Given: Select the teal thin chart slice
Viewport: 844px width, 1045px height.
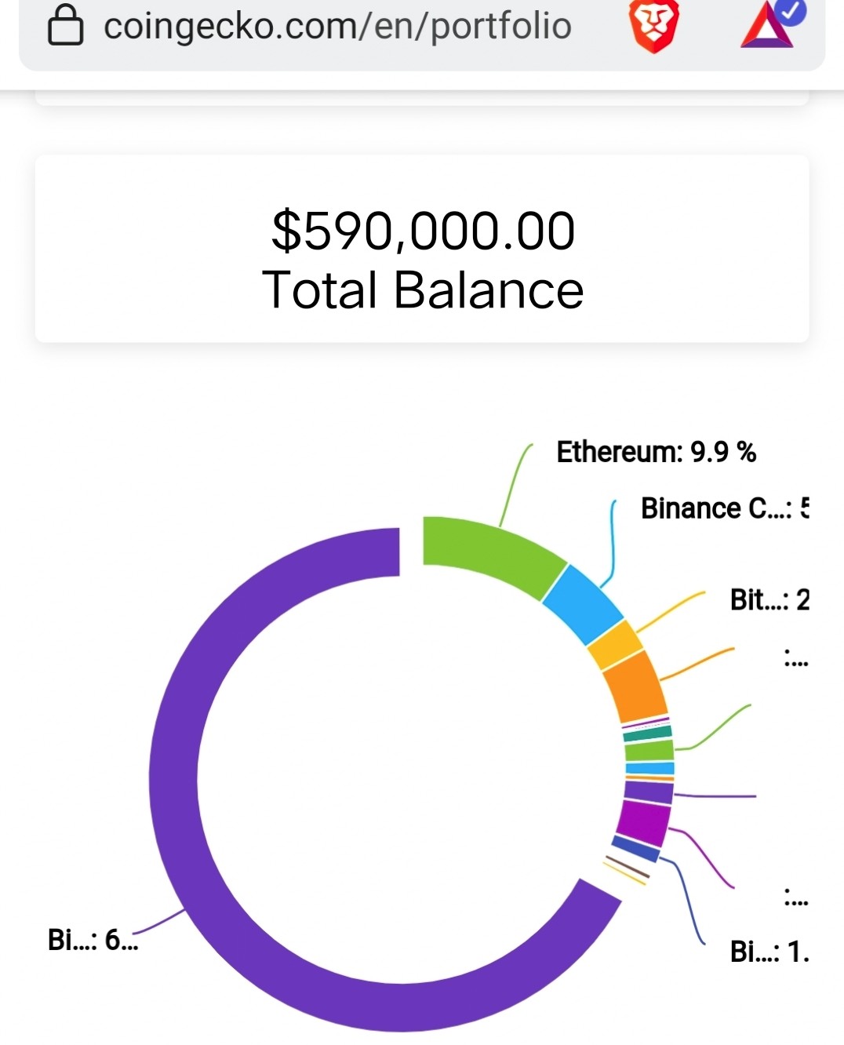Looking at the screenshot, I should pos(648,734).
